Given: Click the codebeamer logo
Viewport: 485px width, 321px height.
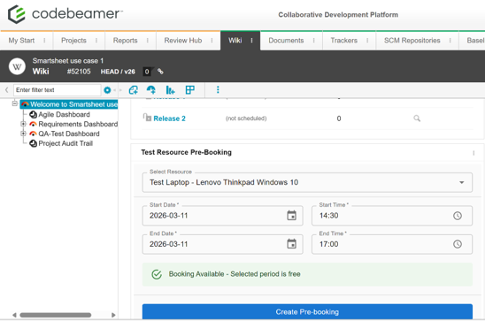Looking at the screenshot, I should tap(65, 14).
